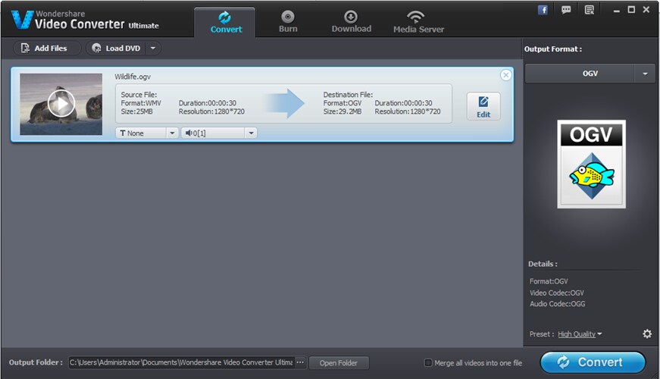Click the Audio Codec:OGG detail text

click(557, 304)
